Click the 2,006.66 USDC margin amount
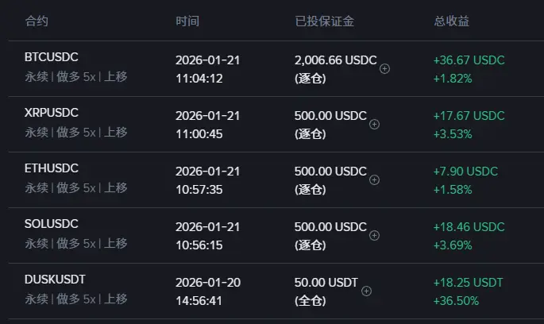This screenshot has width=544, height=324. click(x=335, y=60)
